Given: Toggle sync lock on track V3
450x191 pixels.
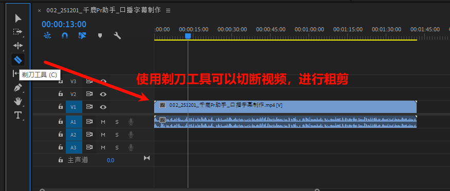Looking at the screenshot, I should pyautogui.click(x=89, y=82).
